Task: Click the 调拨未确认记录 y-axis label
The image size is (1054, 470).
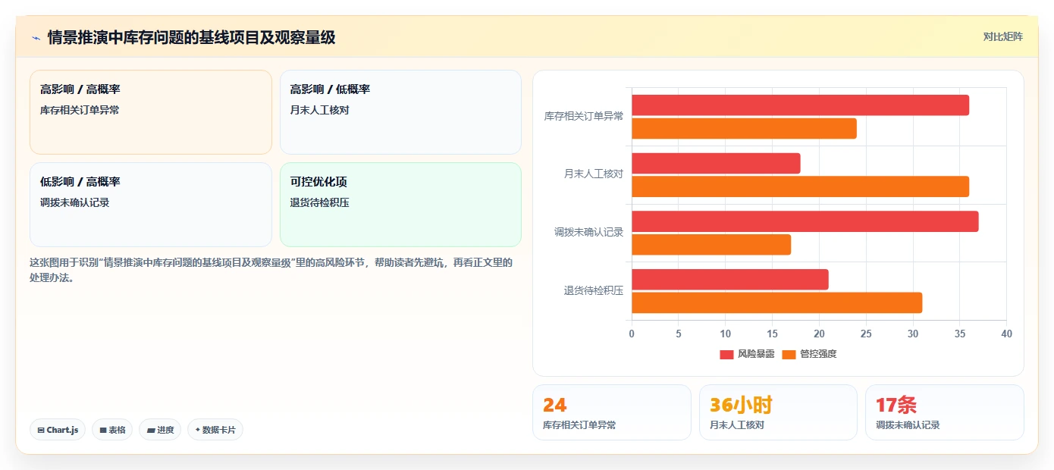Action: 589,233
